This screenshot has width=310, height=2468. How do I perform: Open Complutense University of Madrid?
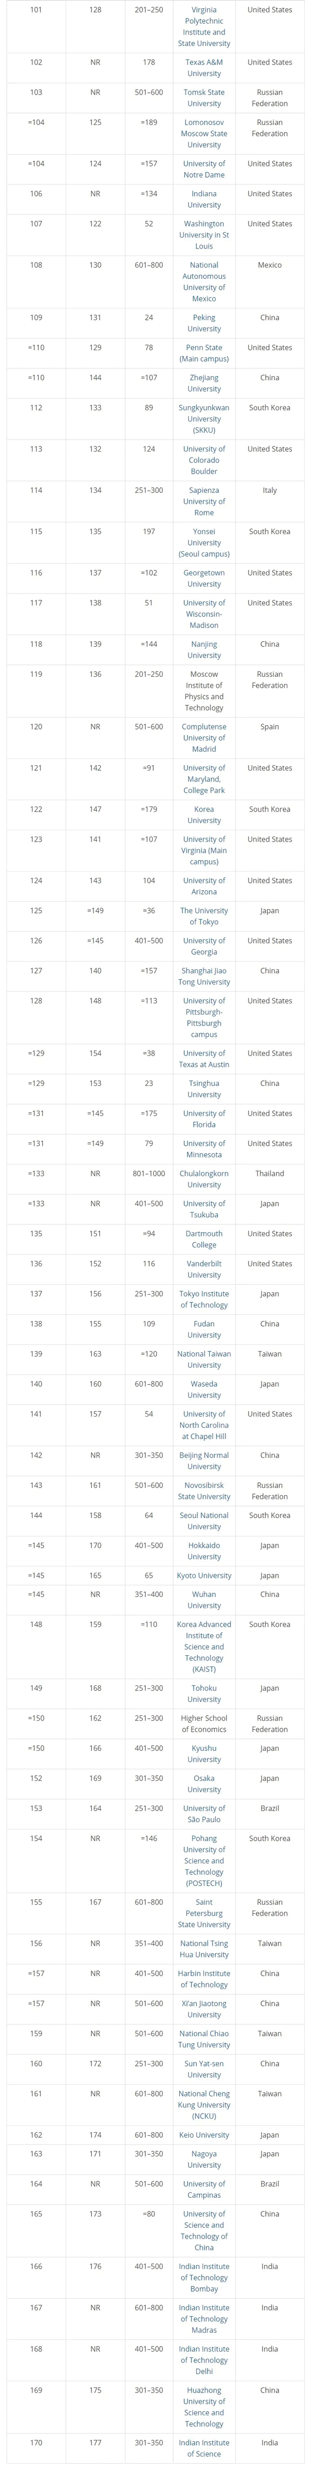(204, 738)
